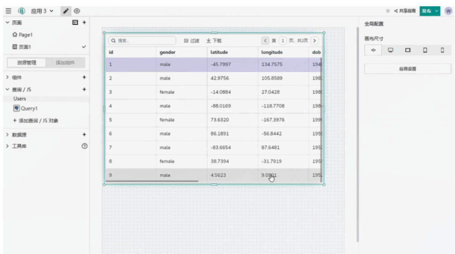Switch to 添加组件 tab
Image resolution: width=455 pixels, height=254 pixels.
pos(65,63)
